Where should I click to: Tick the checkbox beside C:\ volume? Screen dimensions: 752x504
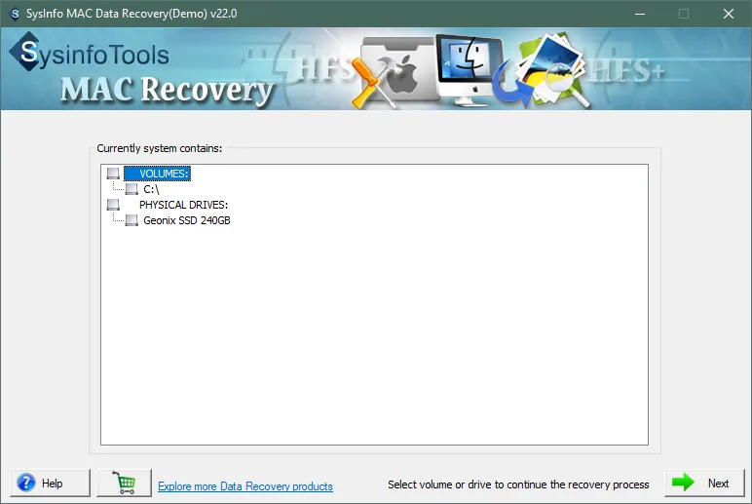point(132,189)
